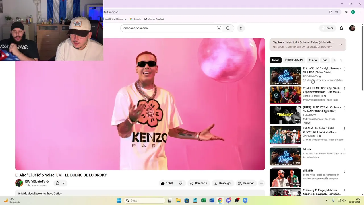The image size is (364, 205).
Task: Open the YouTube account avatar menu
Action: tap(352, 28)
